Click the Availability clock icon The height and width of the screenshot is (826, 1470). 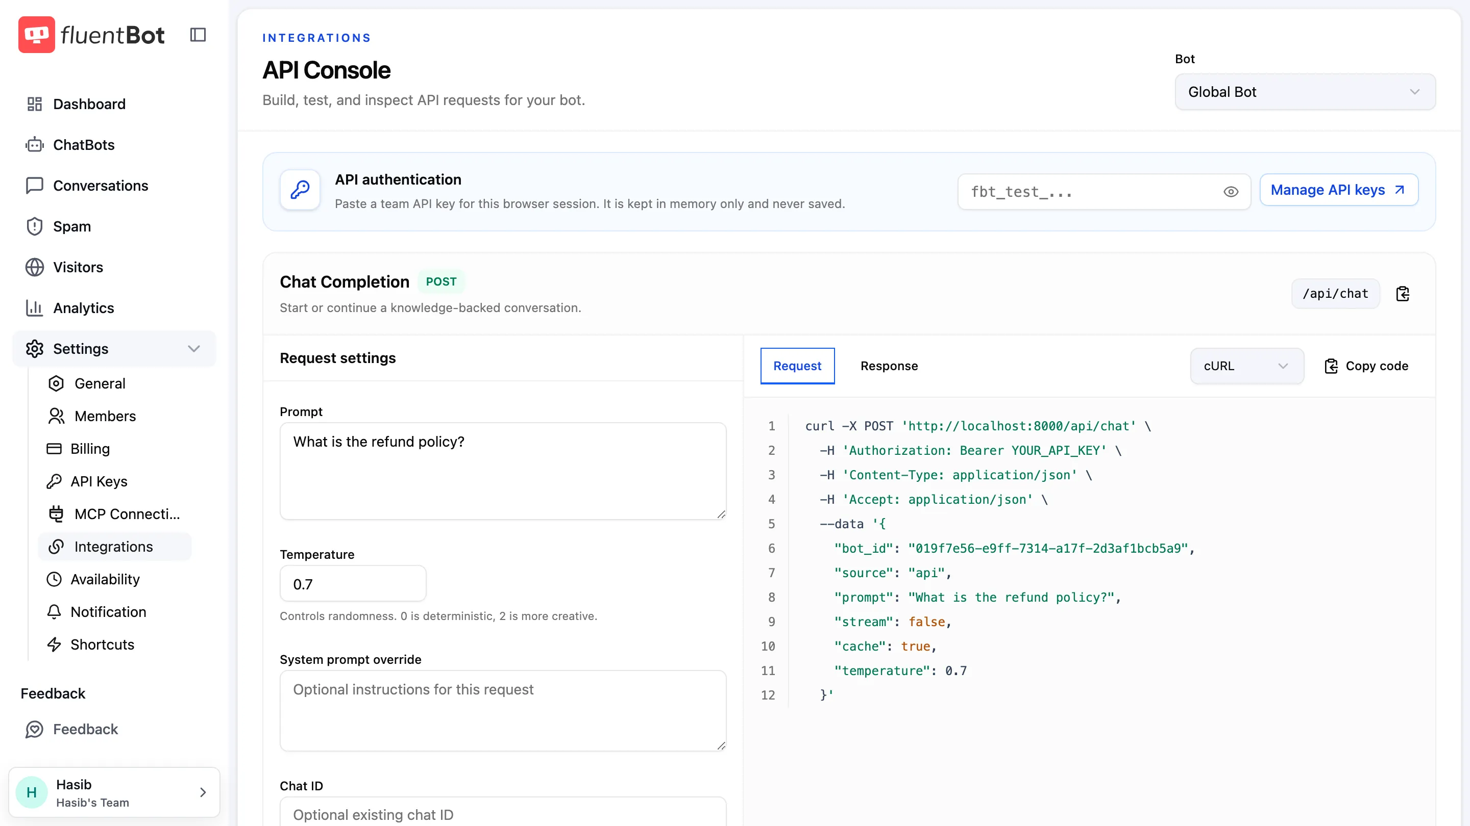click(54, 579)
